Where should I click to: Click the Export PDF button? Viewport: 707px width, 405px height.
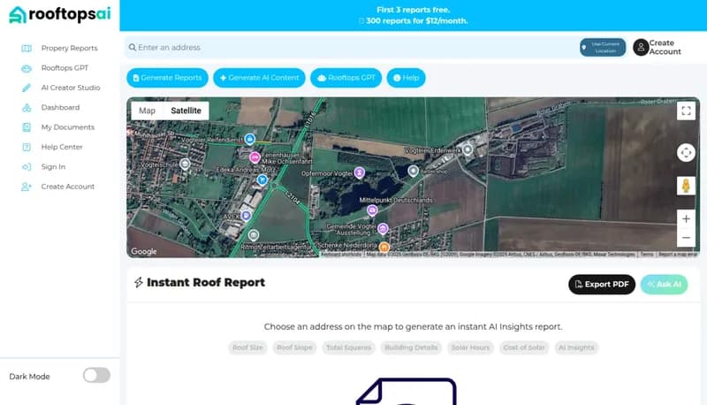point(602,284)
